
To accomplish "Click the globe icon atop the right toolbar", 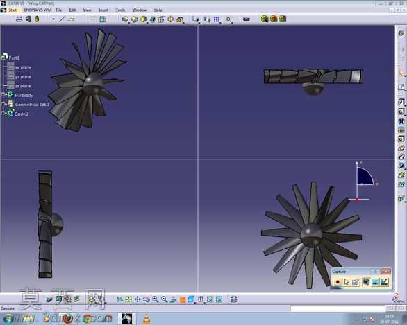I will click(x=401, y=33).
